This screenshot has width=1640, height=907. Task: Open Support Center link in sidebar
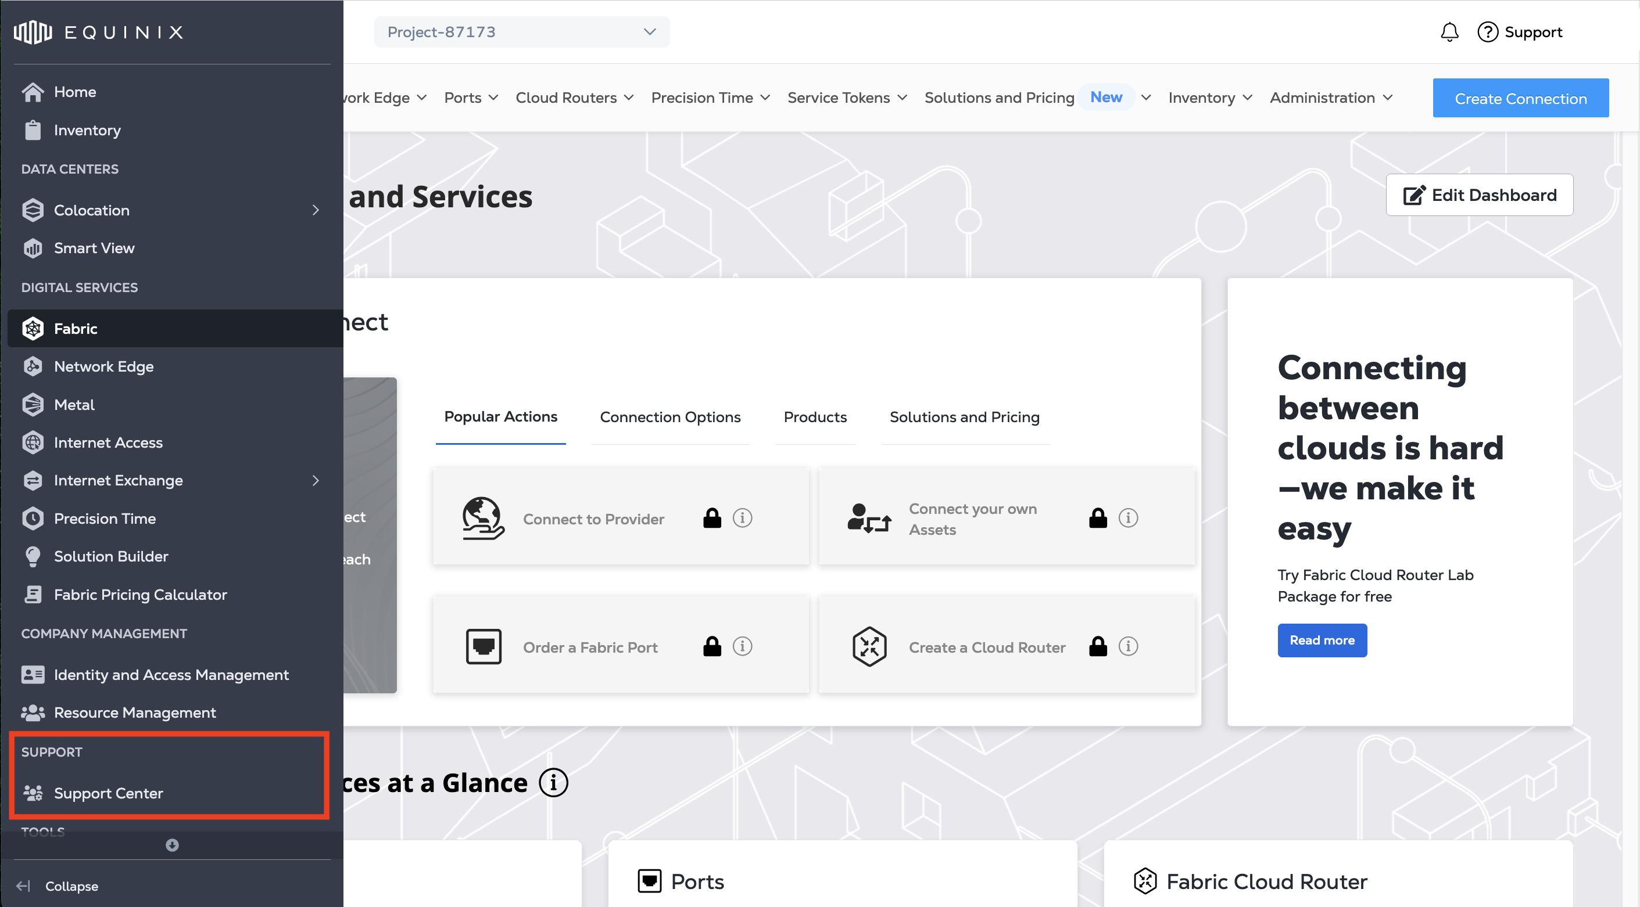point(108,793)
